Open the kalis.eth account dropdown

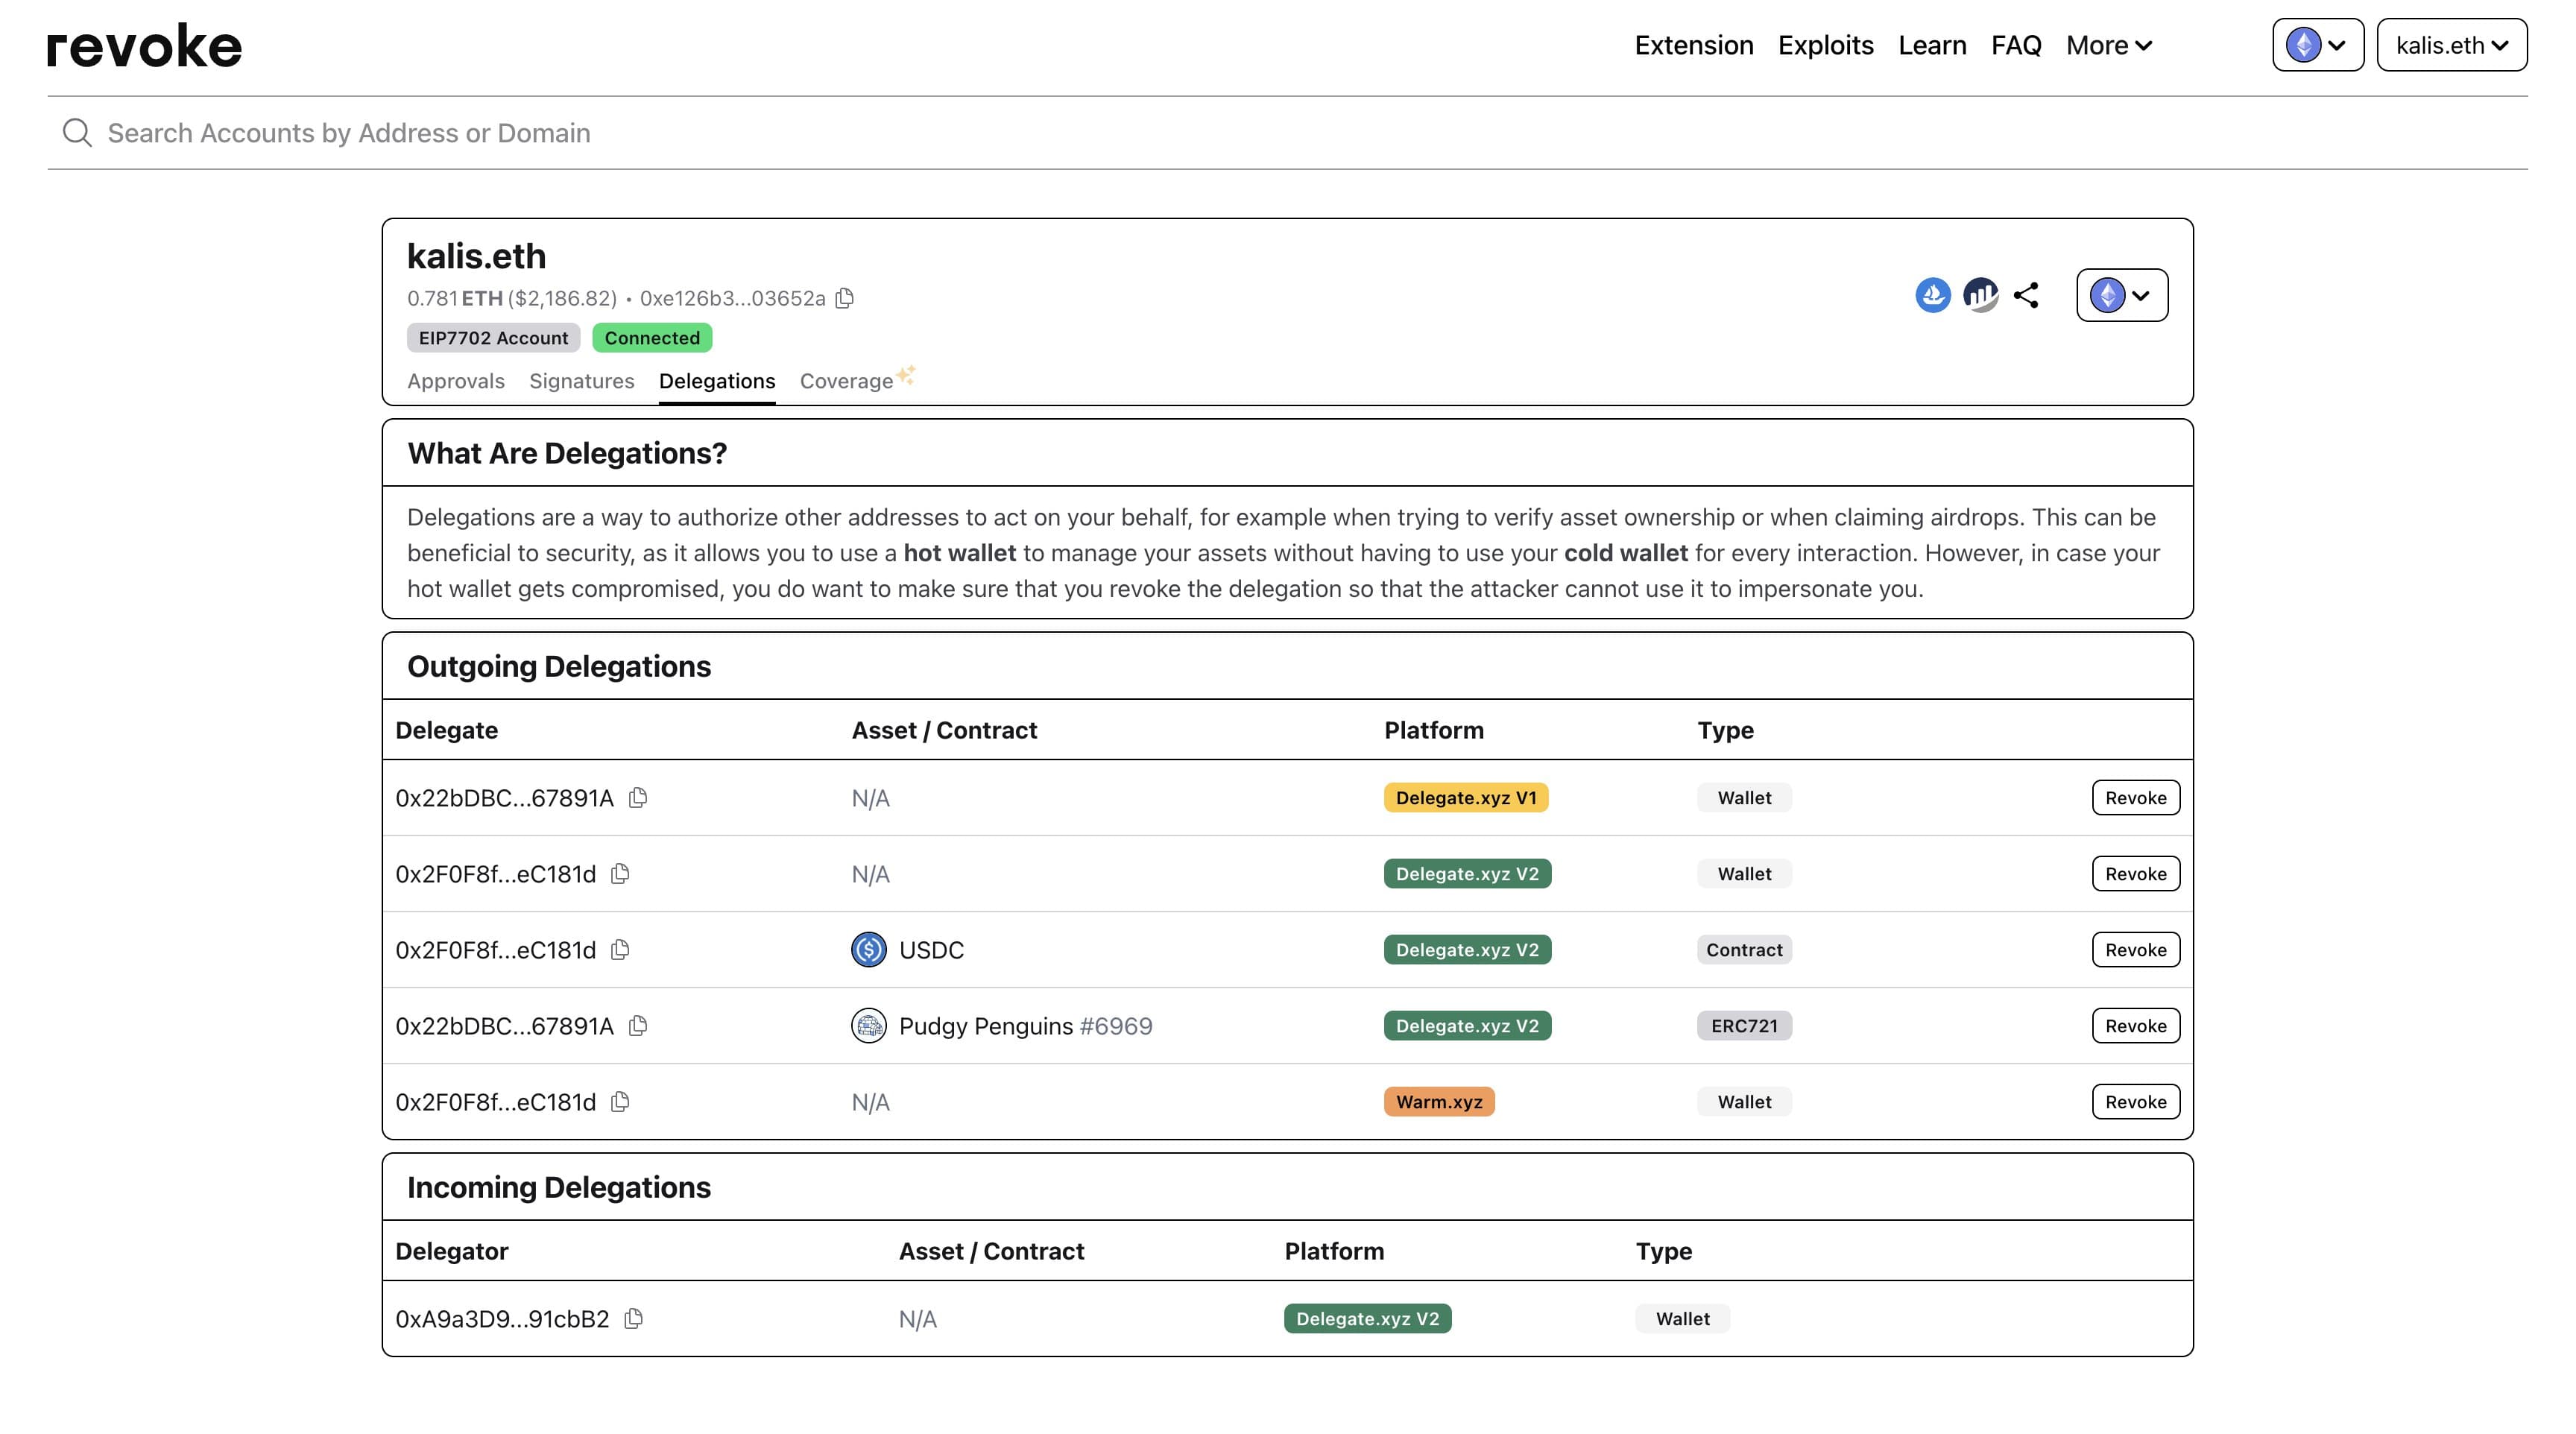(x=2451, y=46)
